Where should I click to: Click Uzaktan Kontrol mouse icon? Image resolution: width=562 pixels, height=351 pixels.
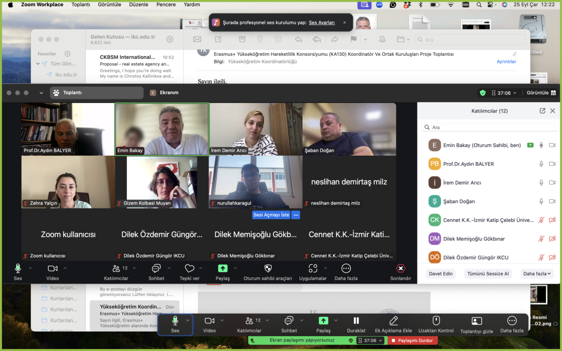tap(436, 321)
